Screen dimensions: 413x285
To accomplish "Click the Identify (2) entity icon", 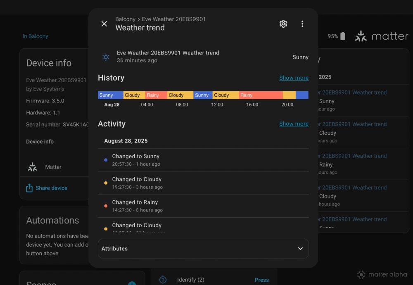I will click(x=163, y=280).
